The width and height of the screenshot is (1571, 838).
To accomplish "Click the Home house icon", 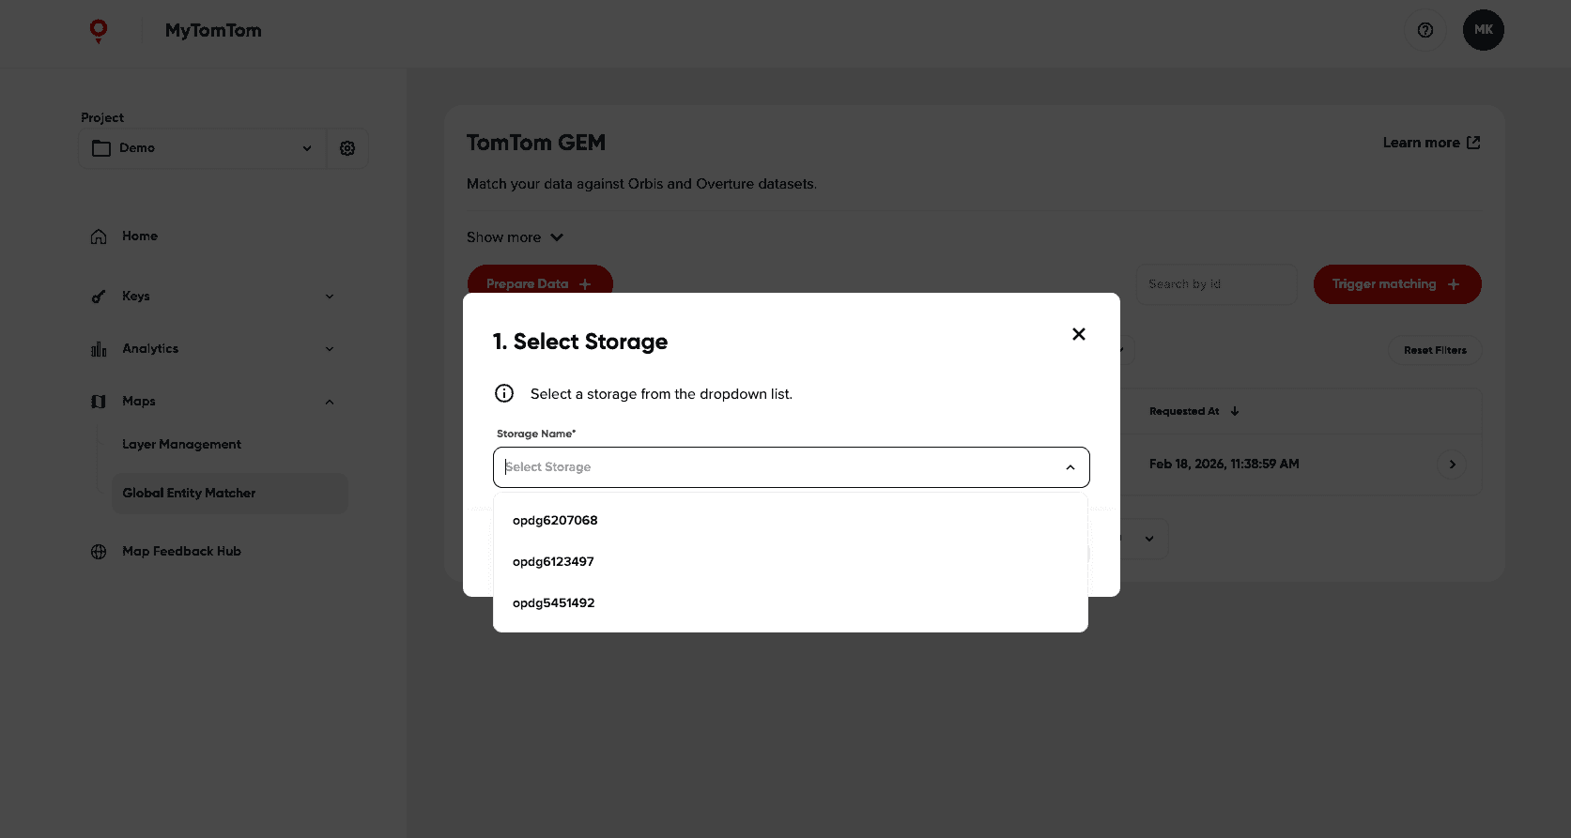I will (x=99, y=236).
